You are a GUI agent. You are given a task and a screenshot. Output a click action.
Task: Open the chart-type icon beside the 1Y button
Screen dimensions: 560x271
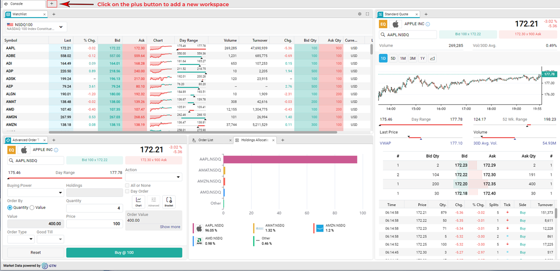click(432, 58)
